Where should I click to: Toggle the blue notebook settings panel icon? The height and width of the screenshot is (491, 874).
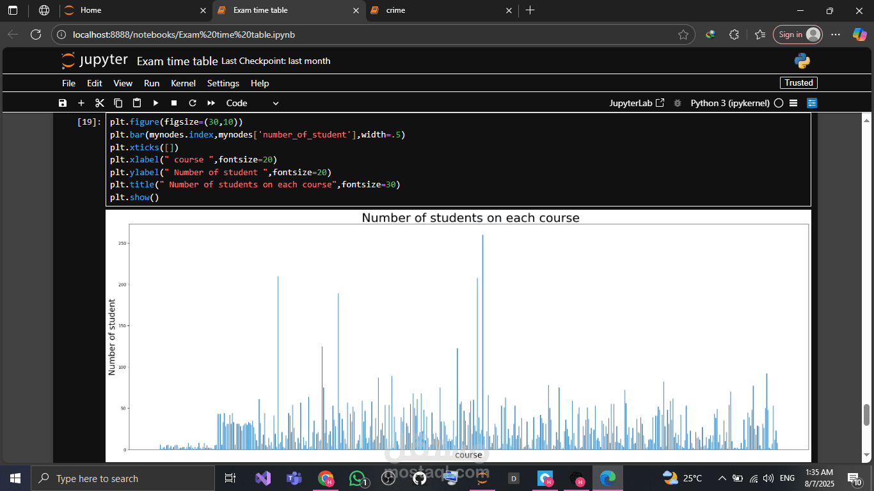point(812,103)
